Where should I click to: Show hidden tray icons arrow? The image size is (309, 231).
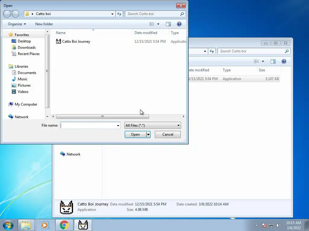click(x=256, y=225)
